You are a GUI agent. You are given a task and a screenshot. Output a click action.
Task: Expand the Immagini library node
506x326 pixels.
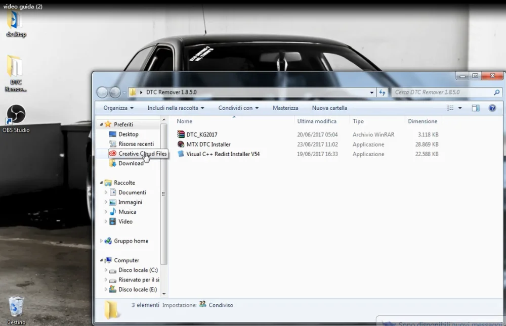click(x=106, y=202)
